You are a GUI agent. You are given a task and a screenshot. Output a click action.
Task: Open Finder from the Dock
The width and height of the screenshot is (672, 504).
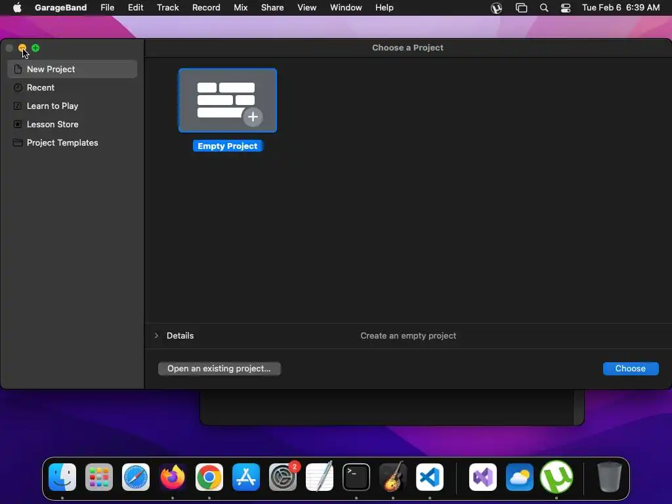(x=62, y=477)
